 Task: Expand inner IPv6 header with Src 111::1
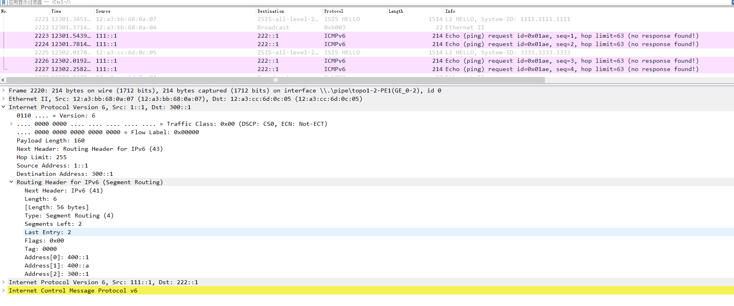pos(4,282)
